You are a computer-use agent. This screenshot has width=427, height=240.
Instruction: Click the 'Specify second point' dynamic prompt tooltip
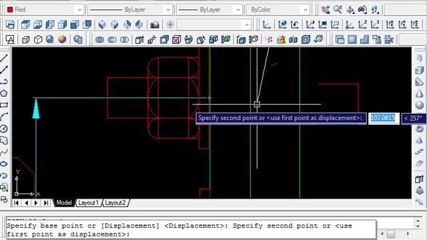281,118
